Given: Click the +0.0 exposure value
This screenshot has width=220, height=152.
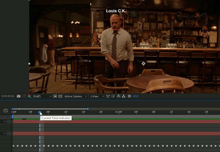Looking at the screenshot, I should pos(135,96).
